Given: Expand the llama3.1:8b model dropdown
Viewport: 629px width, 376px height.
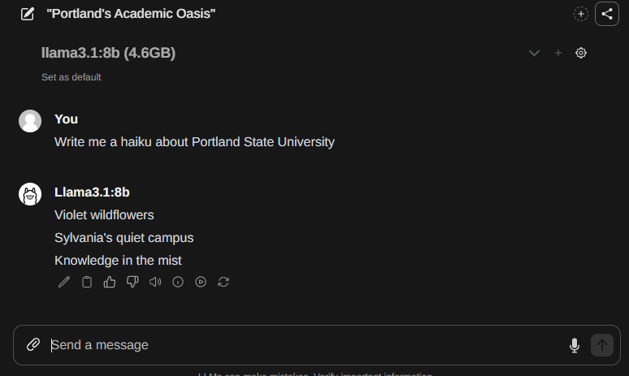Looking at the screenshot, I should (534, 53).
